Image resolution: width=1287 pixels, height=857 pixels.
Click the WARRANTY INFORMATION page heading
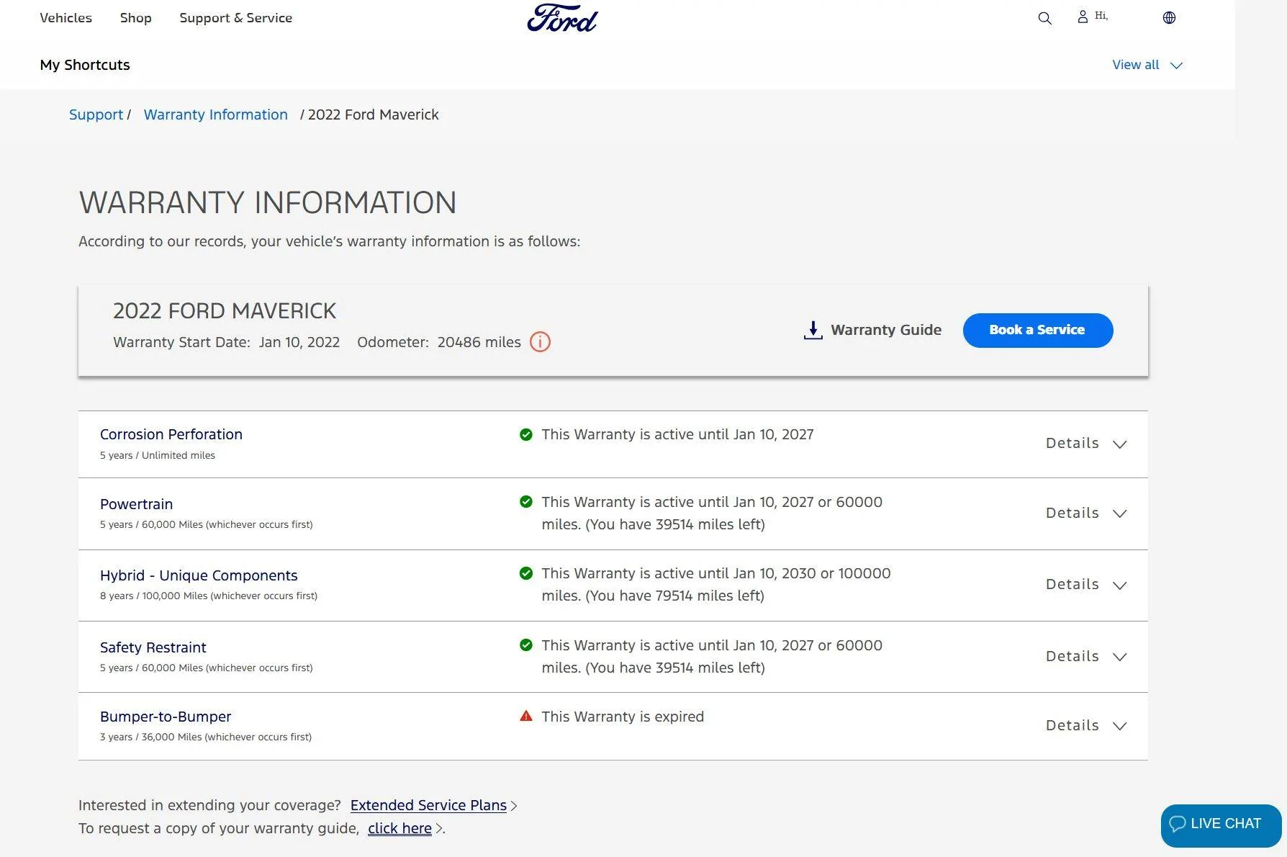coord(268,202)
